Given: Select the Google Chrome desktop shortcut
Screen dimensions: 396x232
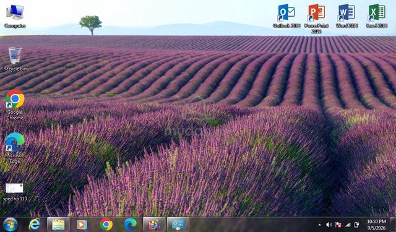Looking at the screenshot, I should pos(15,105).
